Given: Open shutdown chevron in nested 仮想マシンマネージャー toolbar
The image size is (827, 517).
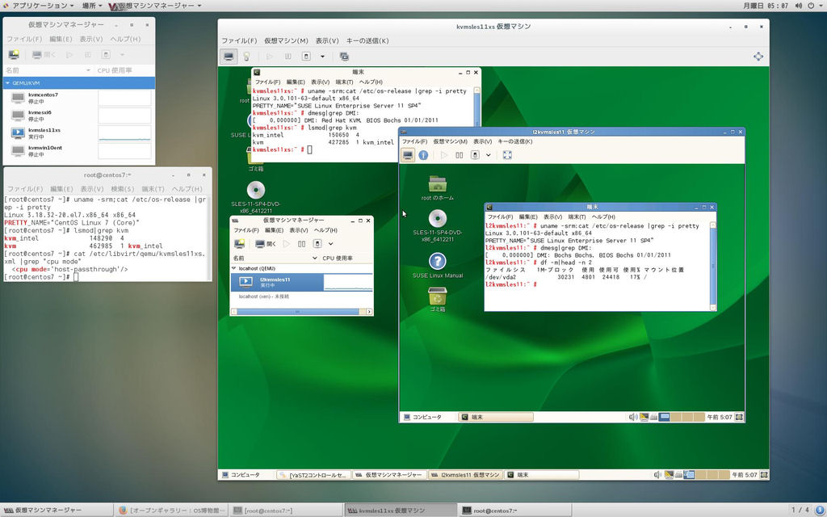Looking at the screenshot, I should click(x=330, y=244).
